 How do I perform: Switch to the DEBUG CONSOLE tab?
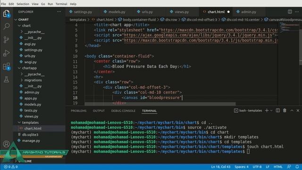coord(123,111)
